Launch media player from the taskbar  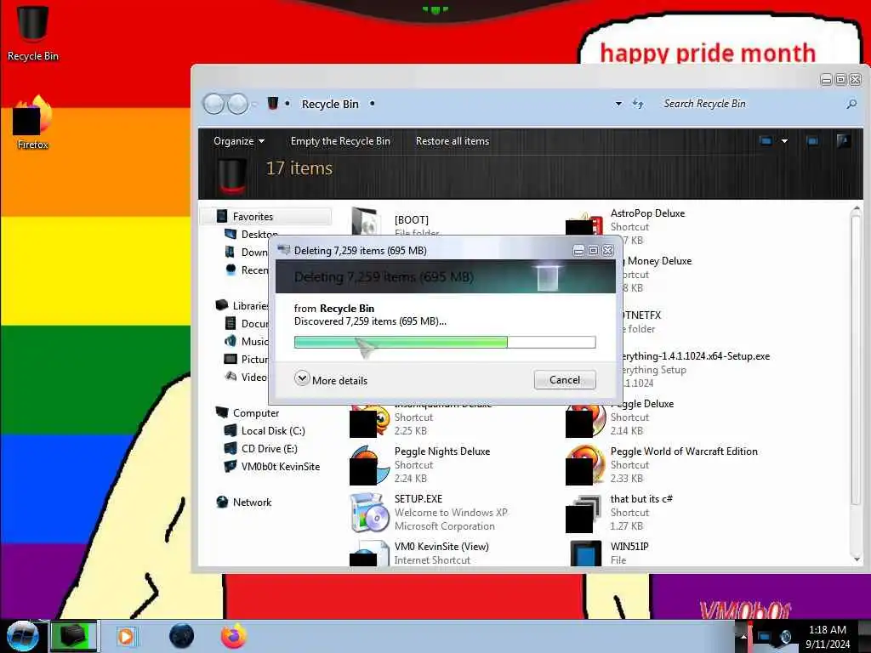point(126,636)
